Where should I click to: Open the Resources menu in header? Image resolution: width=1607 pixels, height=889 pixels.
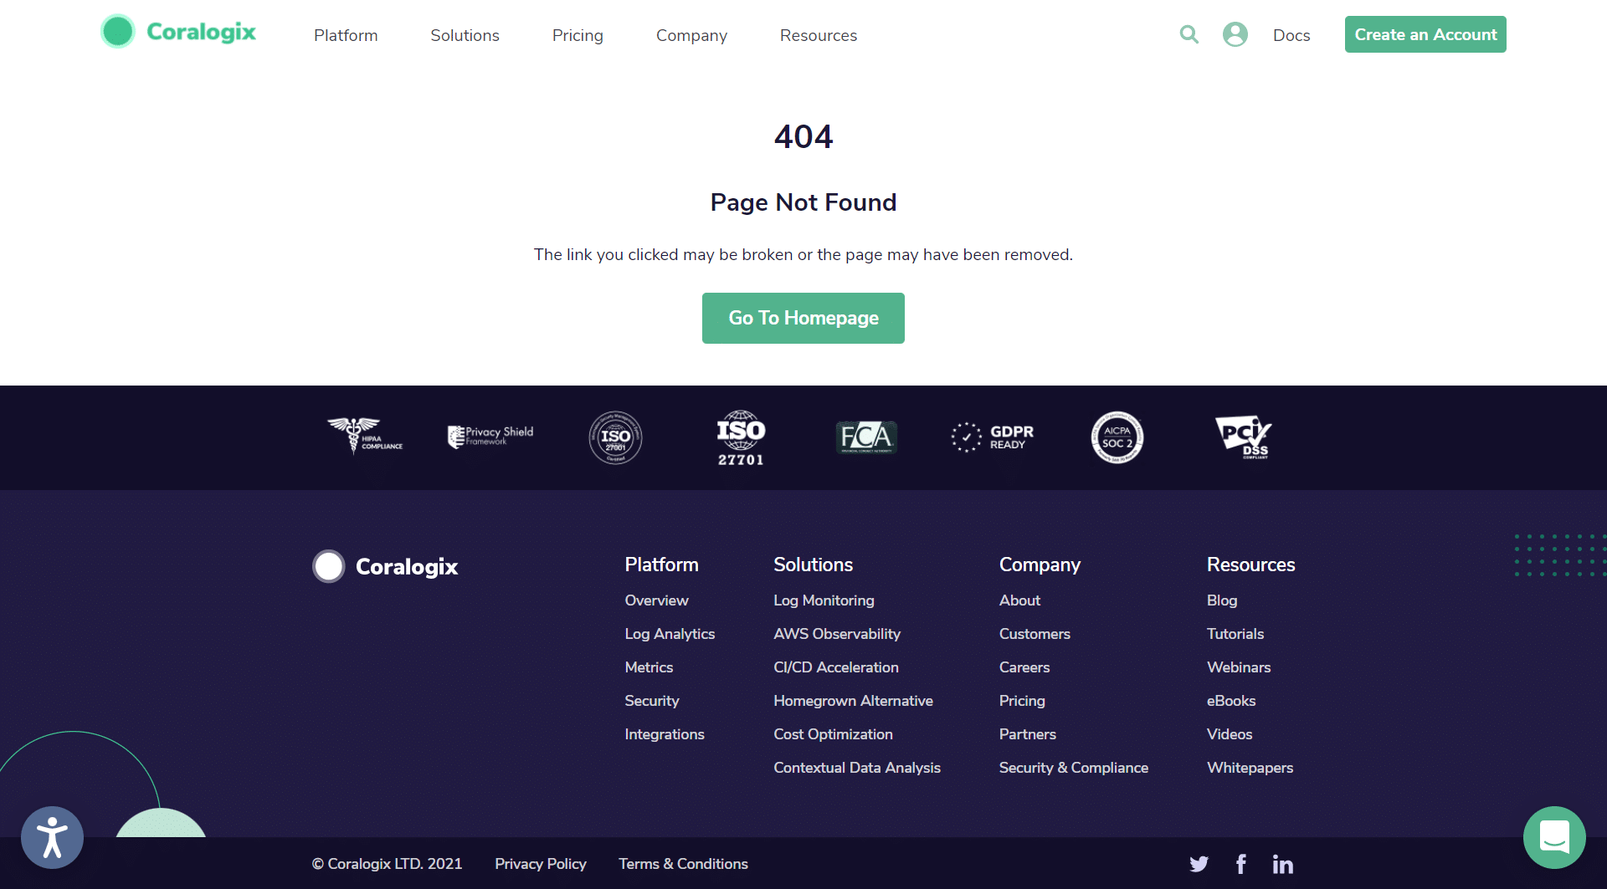[819, 35]
